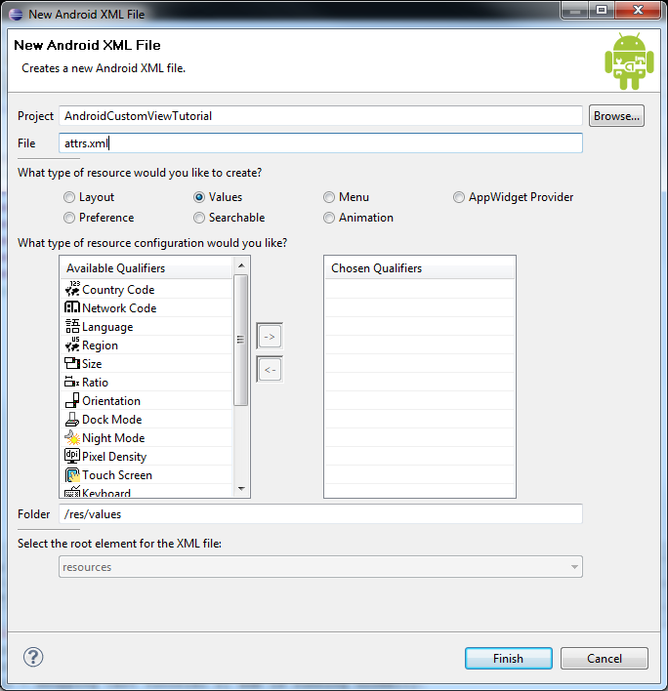The width and height of the screenshot is (668, 691).
Task: Click Finish to create the XML file
Action: coord(509,659)
